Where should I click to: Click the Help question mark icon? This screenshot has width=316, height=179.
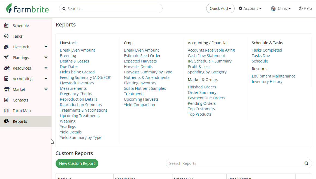[300, 8]
